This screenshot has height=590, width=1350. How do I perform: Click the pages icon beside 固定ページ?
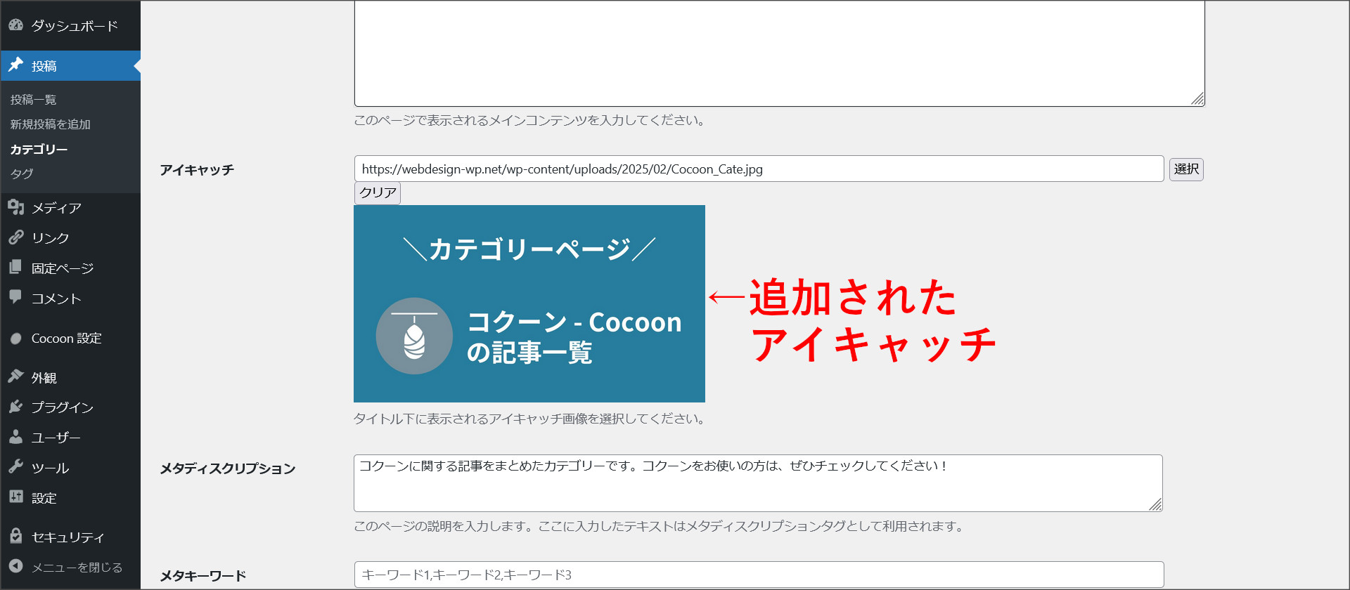coord(16,268)
